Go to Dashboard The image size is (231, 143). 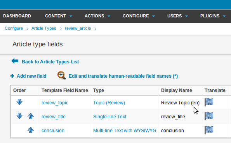pos(17,16)
